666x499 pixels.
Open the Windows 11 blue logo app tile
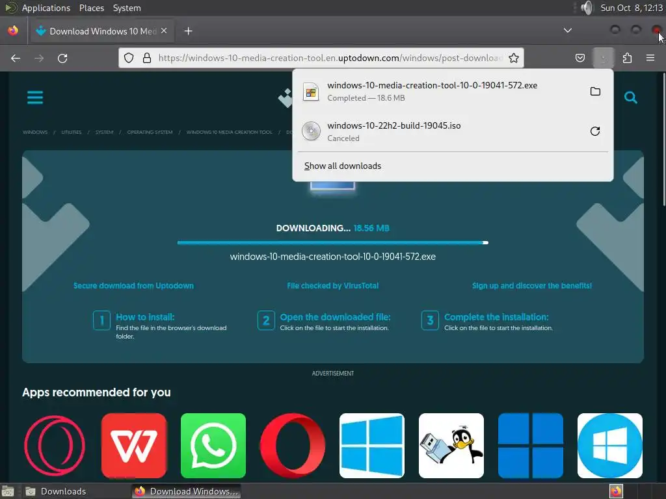[531, 446]
